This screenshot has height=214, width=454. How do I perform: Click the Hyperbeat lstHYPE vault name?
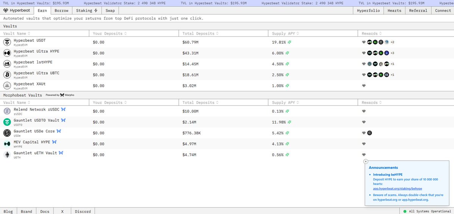point(33,62)
